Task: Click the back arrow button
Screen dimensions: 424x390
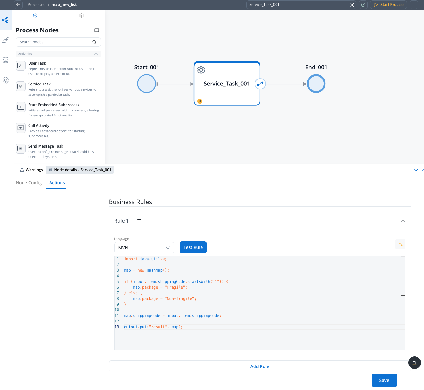Action: pyautogui.click(x=18, y=5)
